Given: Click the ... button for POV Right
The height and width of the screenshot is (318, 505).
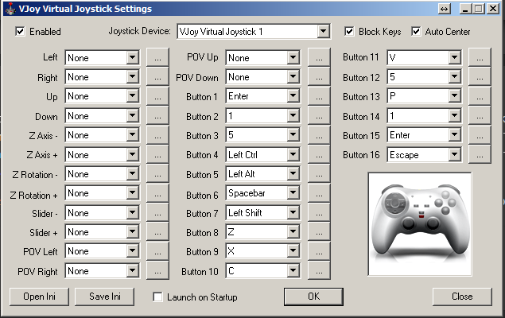Looking at the screenshot, I should [x=157, y=271].
